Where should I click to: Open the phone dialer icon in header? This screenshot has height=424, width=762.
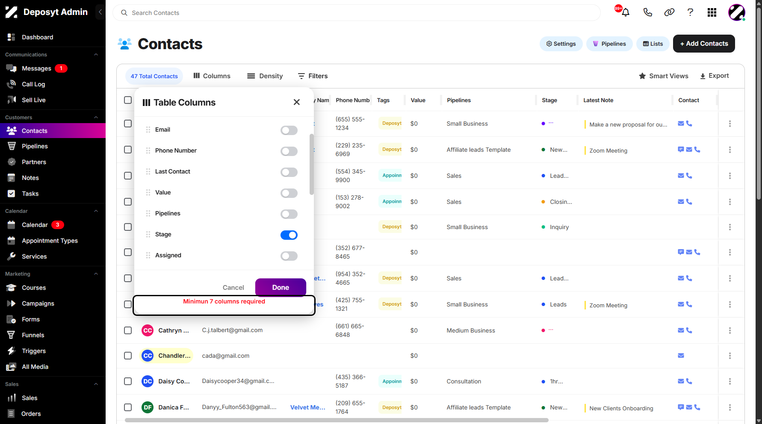tap(648, 12)
